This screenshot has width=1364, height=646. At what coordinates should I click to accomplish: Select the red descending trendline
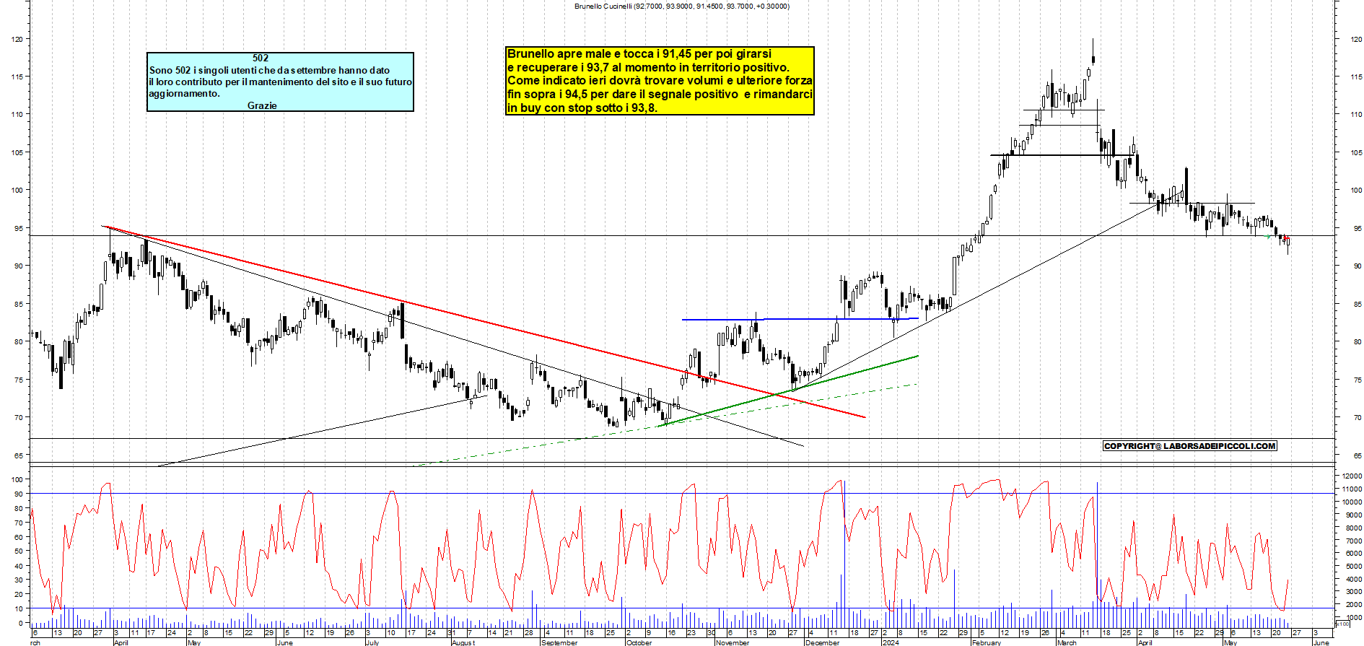[484, 322]
